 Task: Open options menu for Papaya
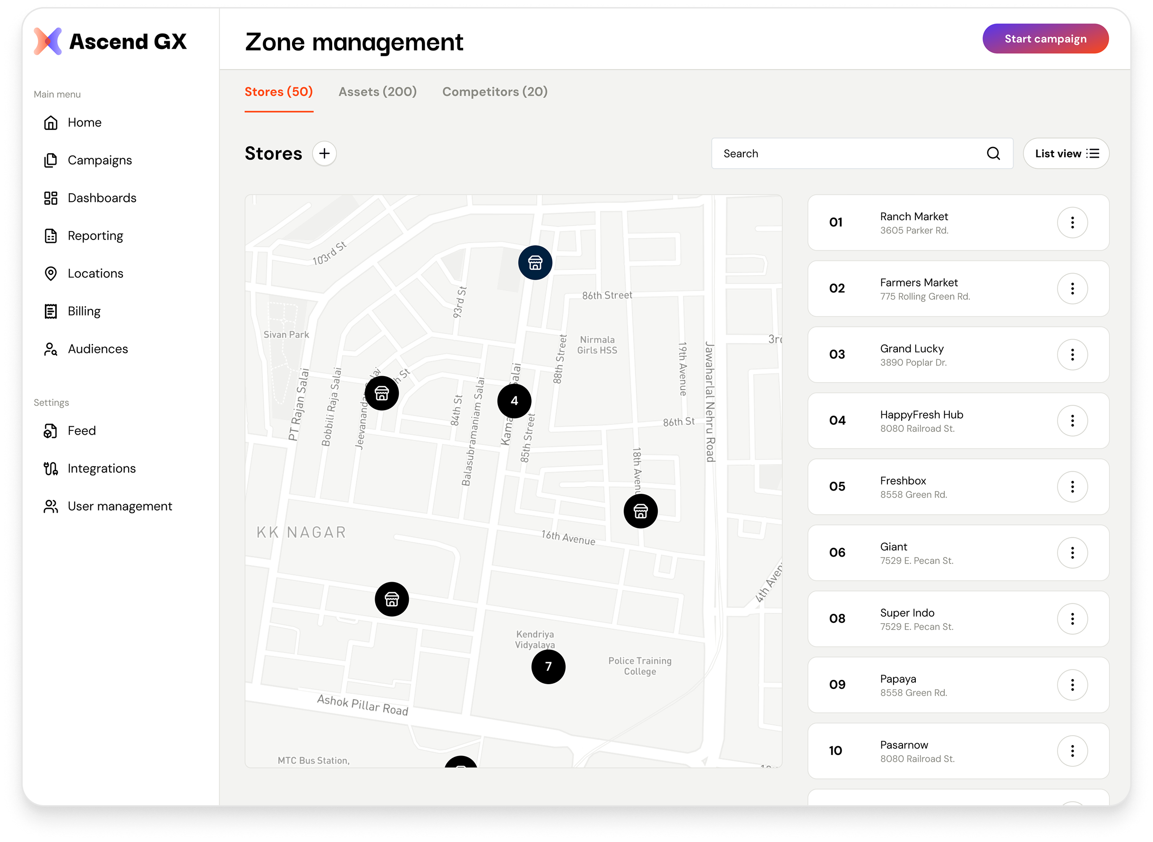click(x=1072, y=685)
